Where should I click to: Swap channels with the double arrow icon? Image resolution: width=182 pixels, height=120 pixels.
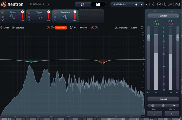[x=174, y=106]
